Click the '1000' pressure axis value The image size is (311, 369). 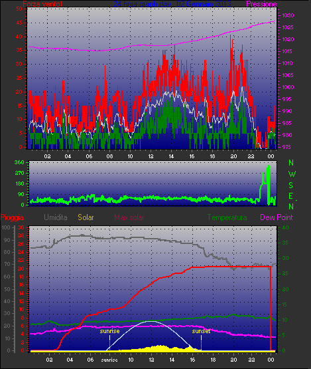tap(288, 87)
